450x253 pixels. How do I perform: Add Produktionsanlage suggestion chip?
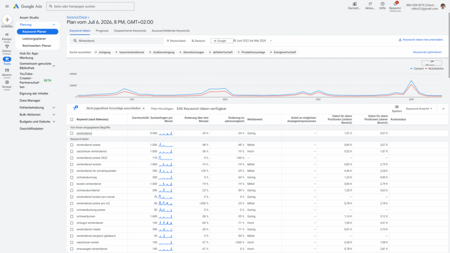251,52
